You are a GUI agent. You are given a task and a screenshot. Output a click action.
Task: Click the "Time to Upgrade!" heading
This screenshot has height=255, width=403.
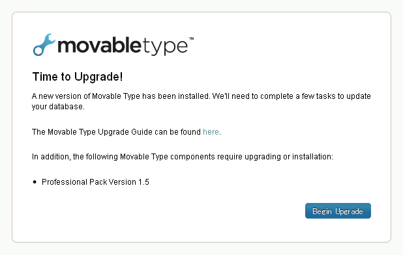[x=78, y=77]
